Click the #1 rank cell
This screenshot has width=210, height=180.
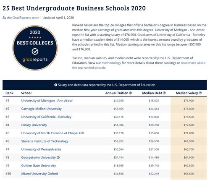click(x=7, y=101)
